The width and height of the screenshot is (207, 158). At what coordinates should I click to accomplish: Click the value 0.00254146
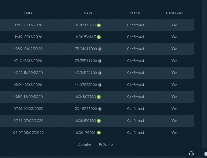pos(86,37)
